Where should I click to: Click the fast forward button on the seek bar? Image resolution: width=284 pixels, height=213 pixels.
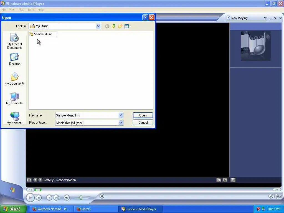tap(277, 190)
